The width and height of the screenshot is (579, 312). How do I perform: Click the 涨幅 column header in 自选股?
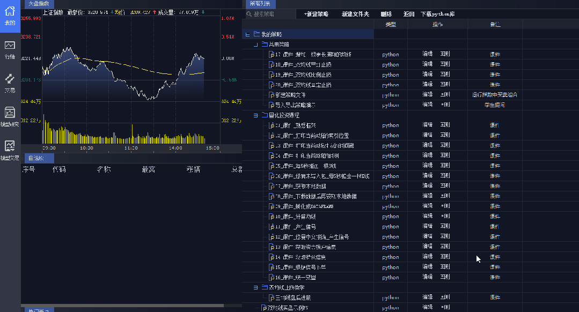pyautogui.click(x=193, y=169)
